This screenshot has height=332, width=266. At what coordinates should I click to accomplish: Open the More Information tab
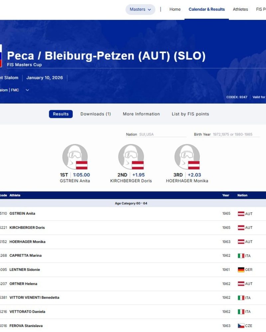[x=141, y=114]
